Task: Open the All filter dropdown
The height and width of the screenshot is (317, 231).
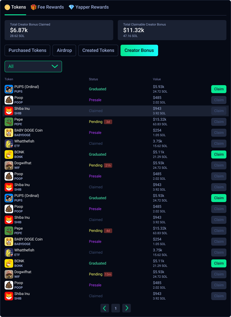Action: 33,66
